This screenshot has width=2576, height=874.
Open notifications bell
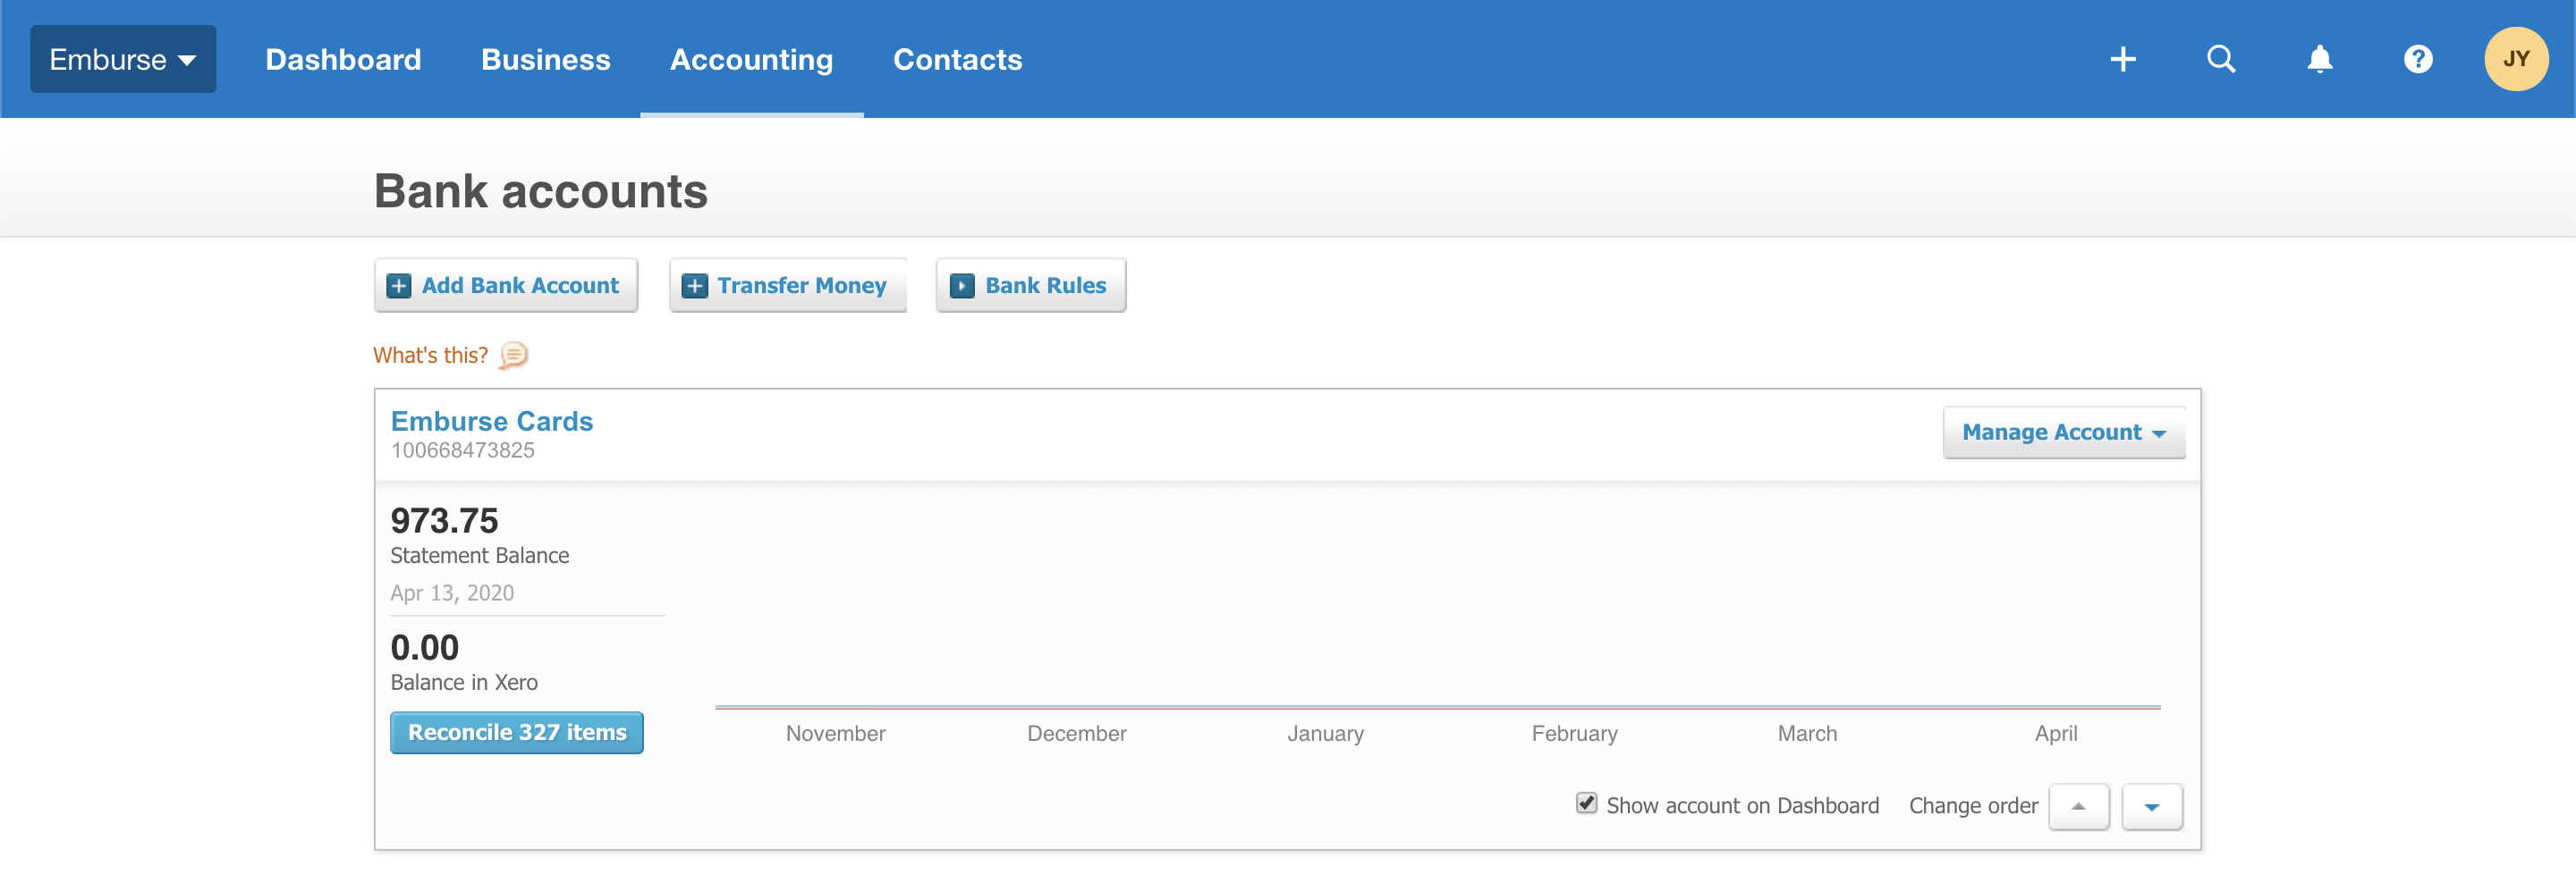(x=2319, y=60)
